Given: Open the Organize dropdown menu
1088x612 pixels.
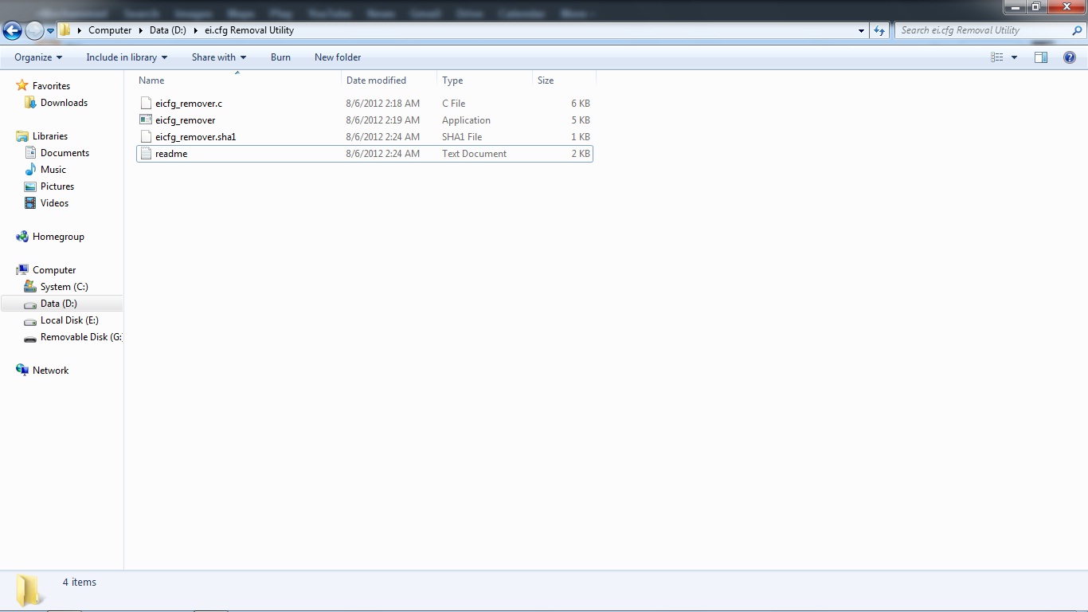Looking at the screenshot, I should pyautogui.click(x=37, y=57).
